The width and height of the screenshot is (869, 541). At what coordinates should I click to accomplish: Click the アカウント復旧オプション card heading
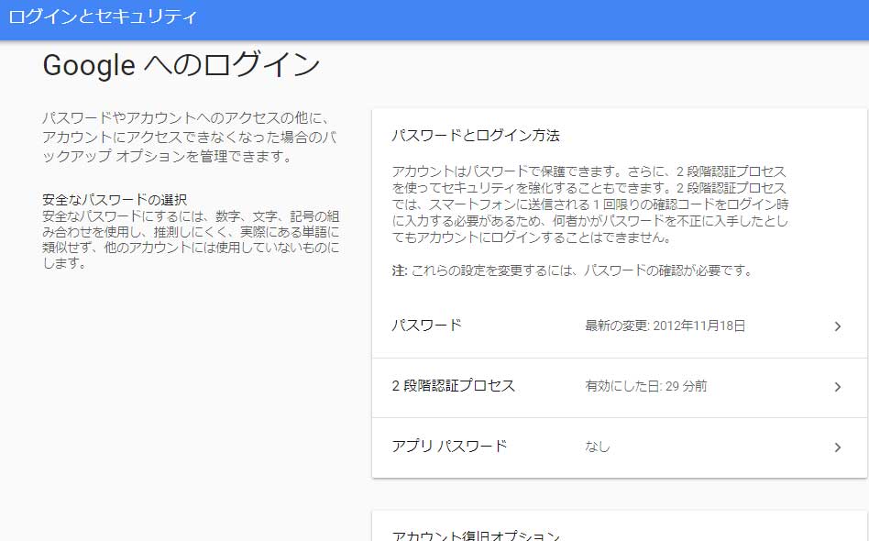click(475, 535)
